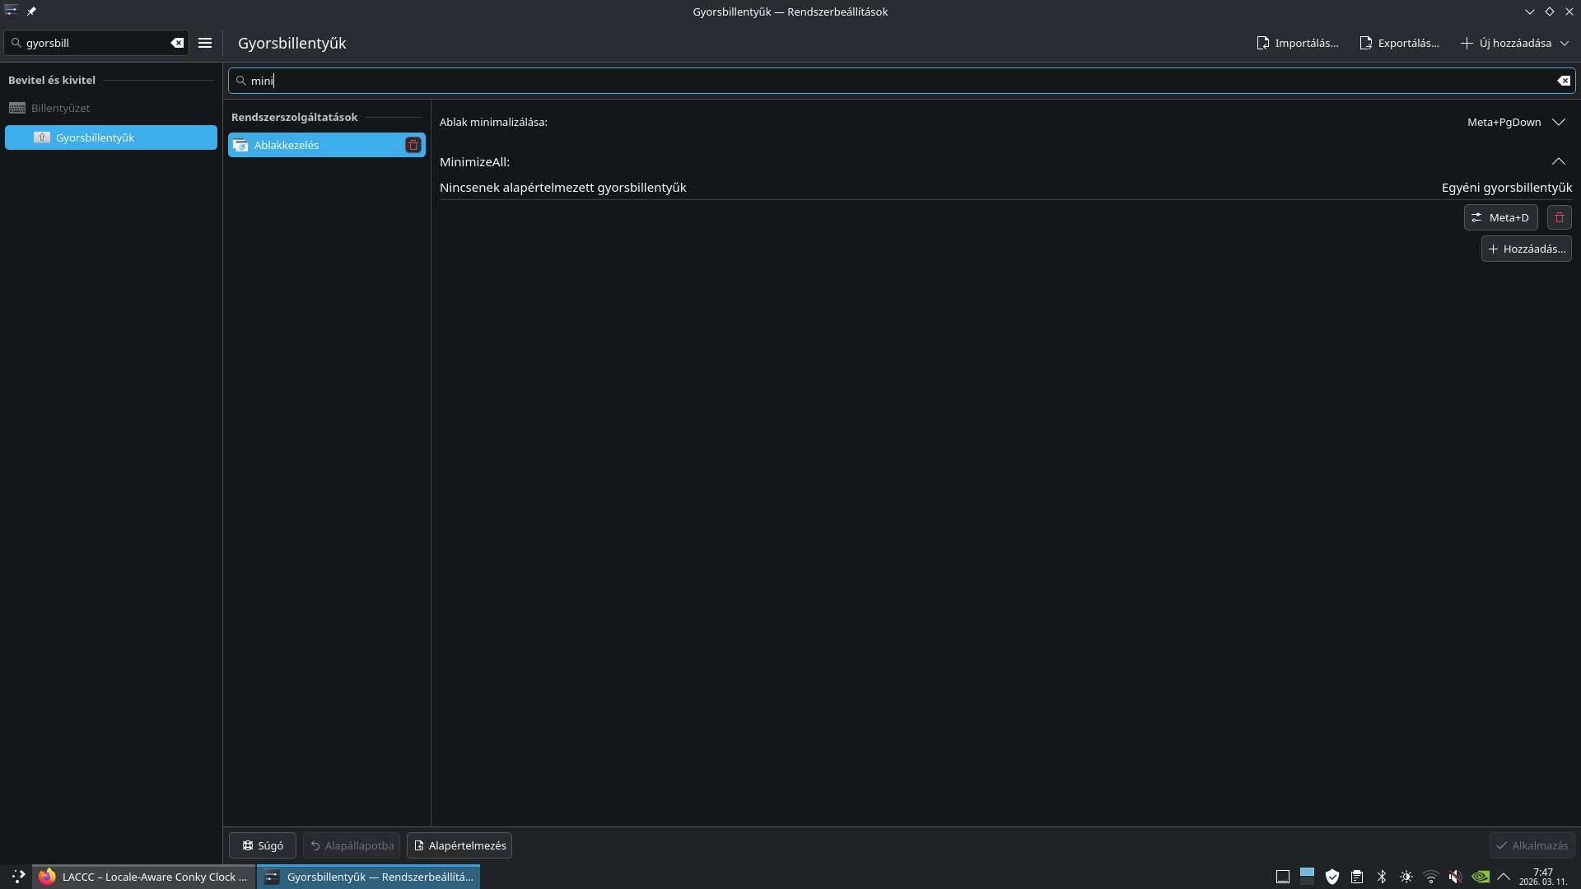Clear the 'mini' shortcut search field
Image resolution: width=1581 pixels, height=889 pixels.
pyautogui.click(x=1563, y=81)
